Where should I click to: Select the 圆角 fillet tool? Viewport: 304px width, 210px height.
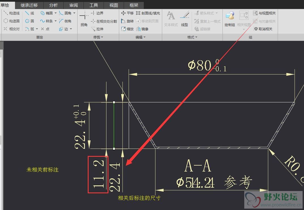(x=65, y=13)
